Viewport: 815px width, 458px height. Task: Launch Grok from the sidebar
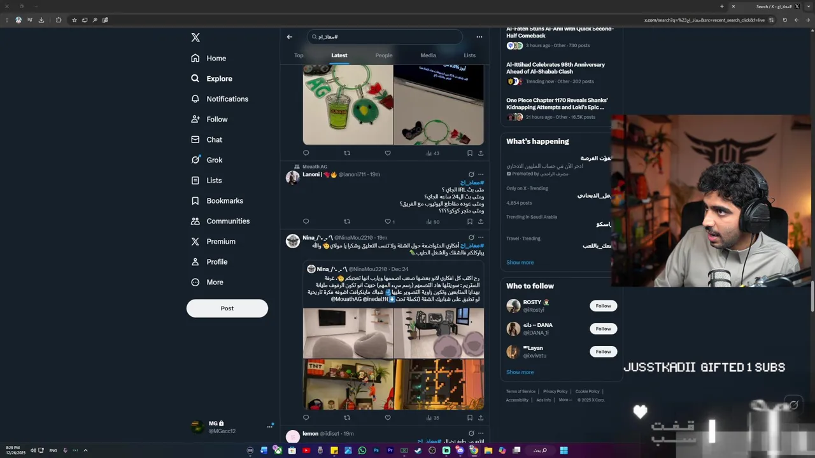(206, 160)
